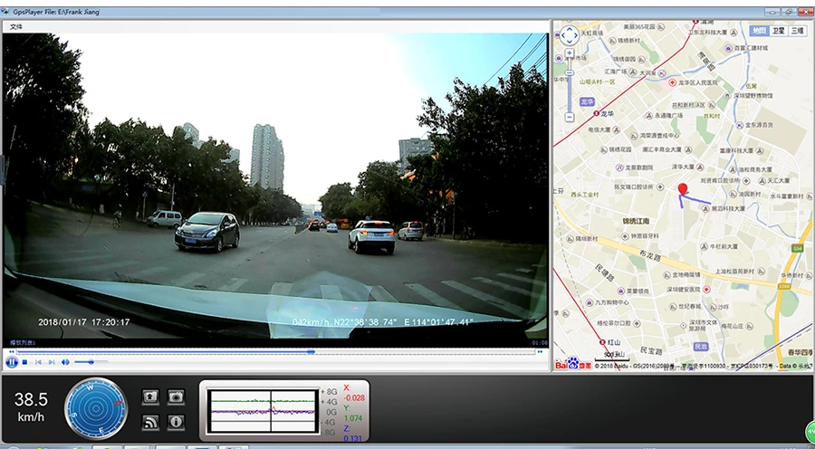Click the G-sensor graph display
Viewport: 815px width, 449px height.
tap(263, 411)
